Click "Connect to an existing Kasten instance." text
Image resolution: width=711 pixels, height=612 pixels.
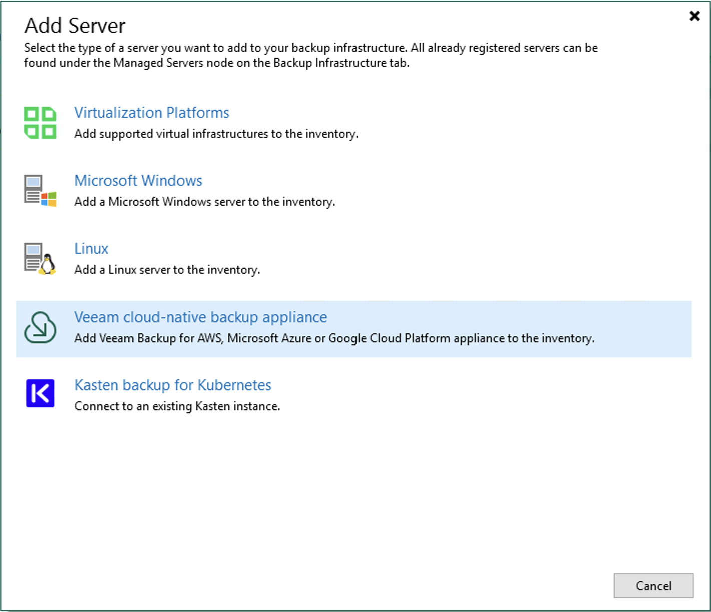coord(177,406)
